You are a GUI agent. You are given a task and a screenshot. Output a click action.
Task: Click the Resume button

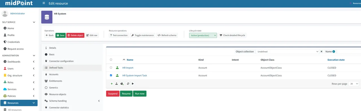coord(126,94)
